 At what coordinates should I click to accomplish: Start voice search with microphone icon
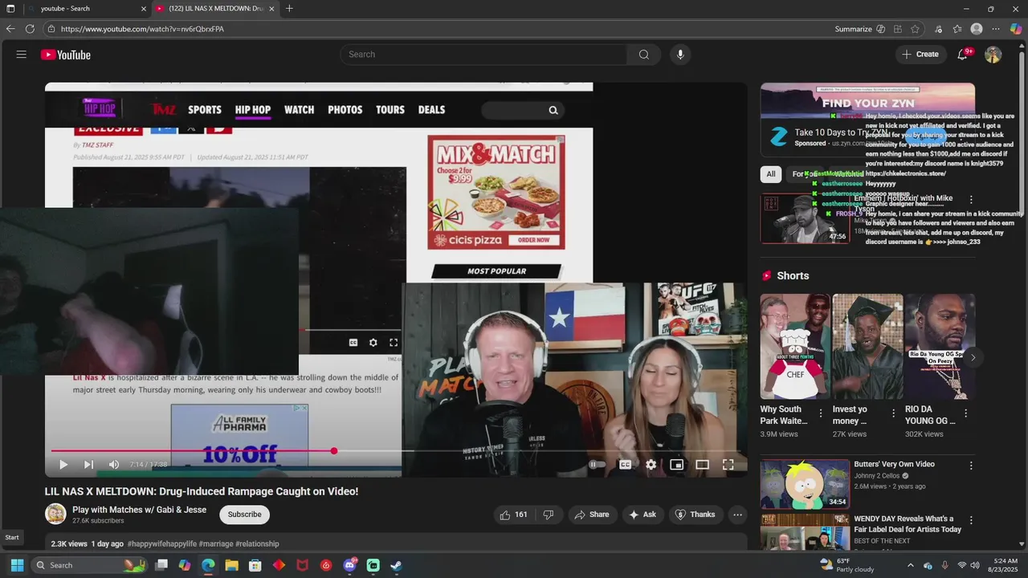680,55
